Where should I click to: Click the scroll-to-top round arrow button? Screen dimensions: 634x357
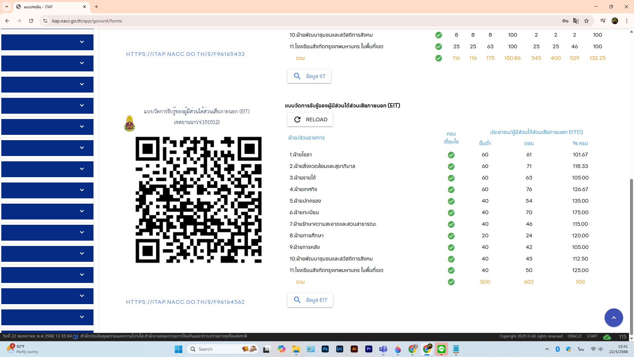(x=614, y=318)
